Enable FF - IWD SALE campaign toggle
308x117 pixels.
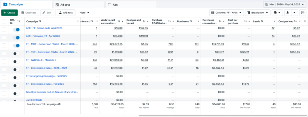[x=16, y=62]
